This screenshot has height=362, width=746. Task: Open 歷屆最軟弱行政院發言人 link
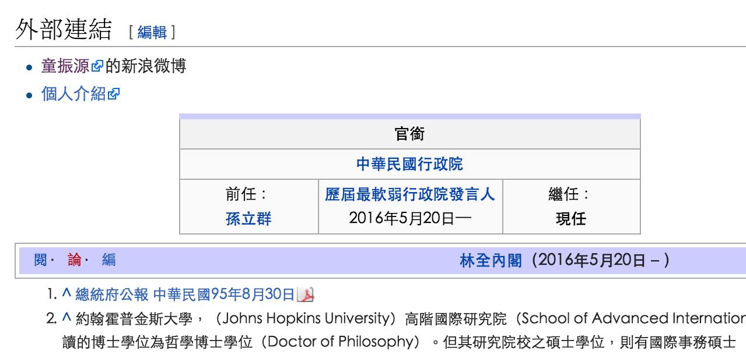pos(410,194)
